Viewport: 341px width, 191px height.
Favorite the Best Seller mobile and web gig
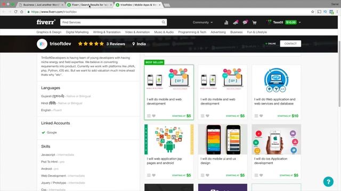pyautogui.click(x=154, y=116)
